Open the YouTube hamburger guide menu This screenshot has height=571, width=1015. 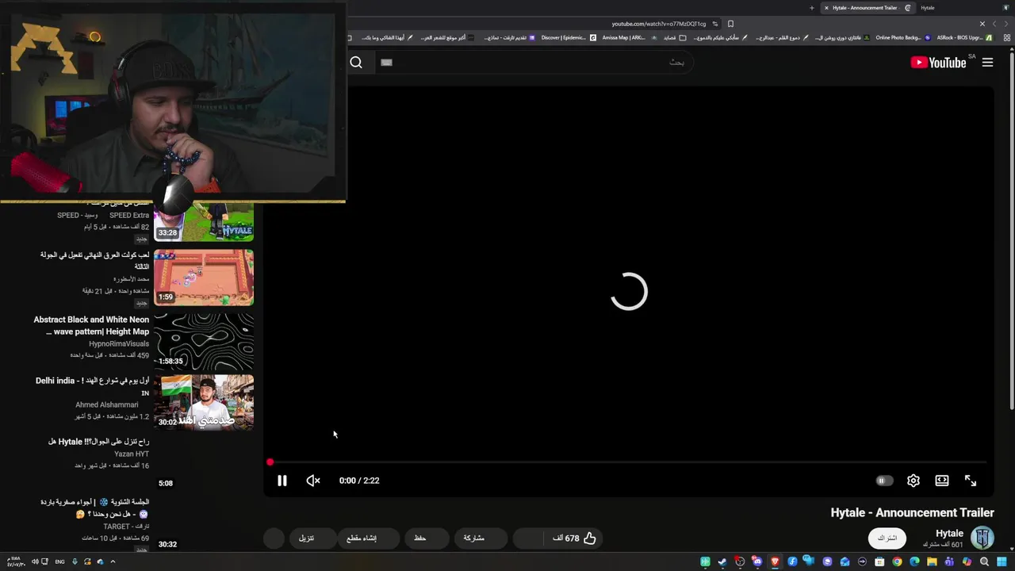pos(987,63)
